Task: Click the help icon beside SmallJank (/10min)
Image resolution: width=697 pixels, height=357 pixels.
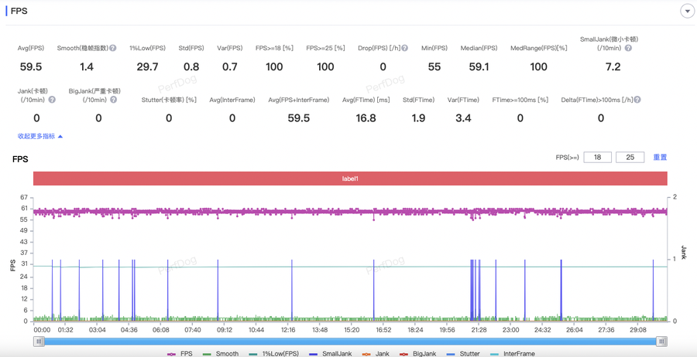Action: coord(628,48)
